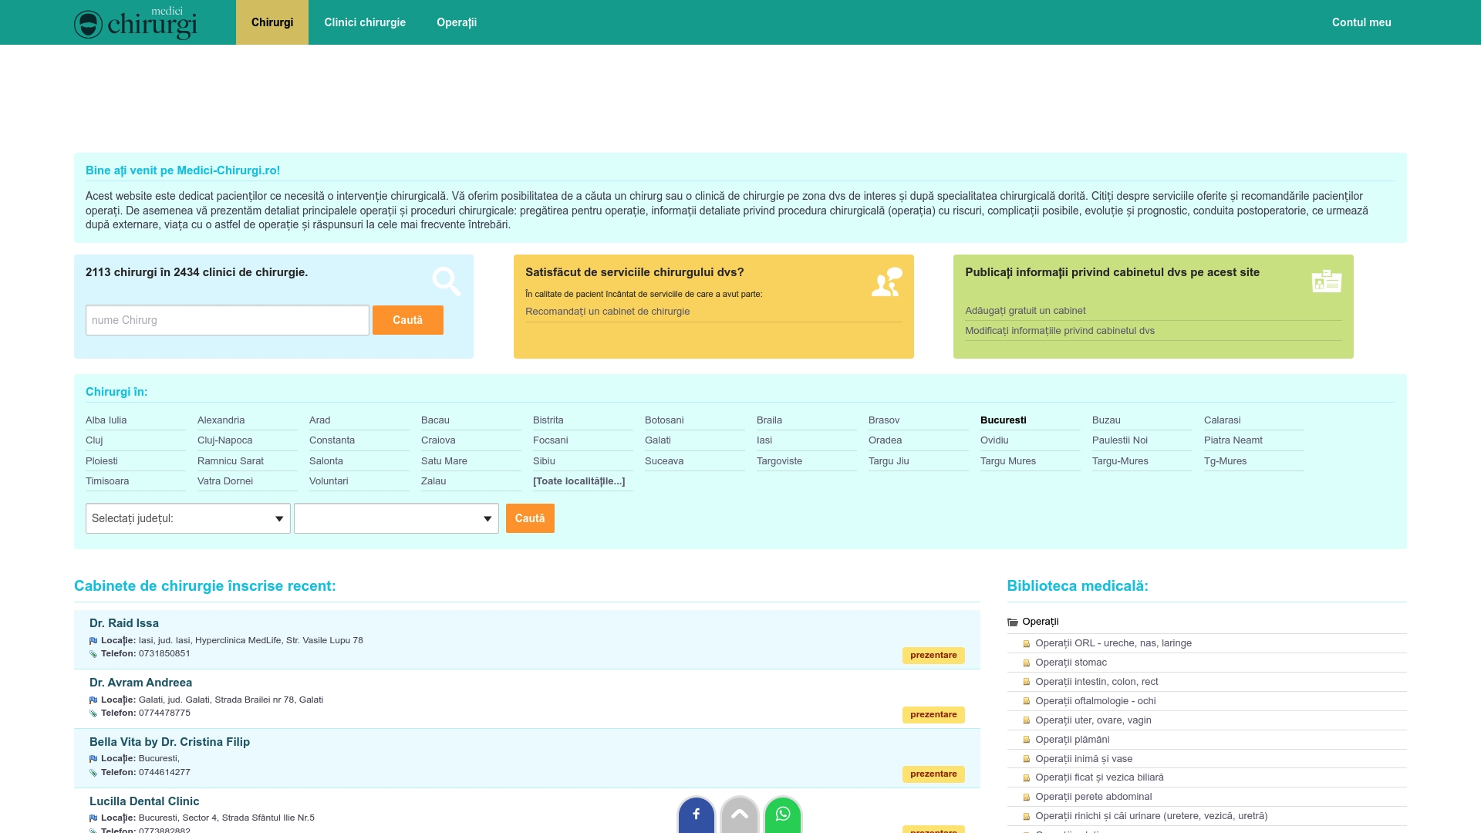Image resolution: width=1481 pixels, height=833 pixels.
Task: Click the document icon beside Operații stomac
Action: point(1027,662)
